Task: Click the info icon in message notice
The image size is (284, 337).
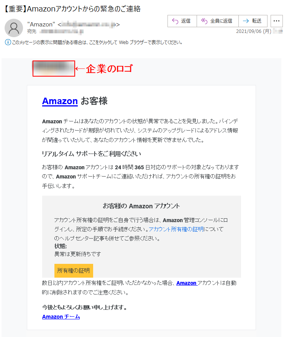Action: coord(8,43)
